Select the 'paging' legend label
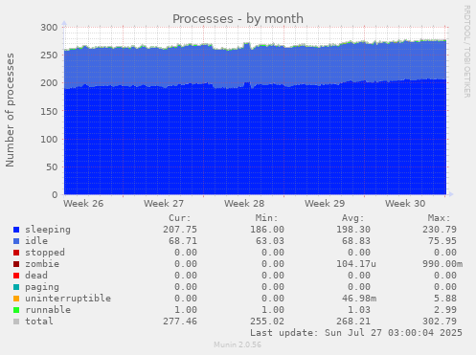This screenshot has height=355, width=476. point(42,287)
